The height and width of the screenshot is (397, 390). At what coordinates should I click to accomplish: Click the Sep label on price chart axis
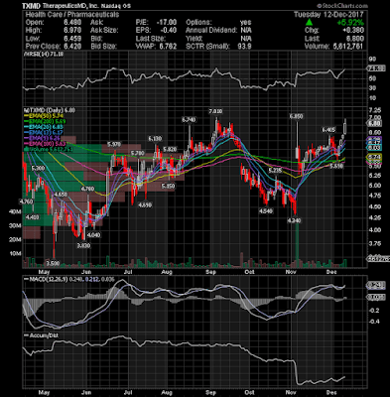[210, 272]
